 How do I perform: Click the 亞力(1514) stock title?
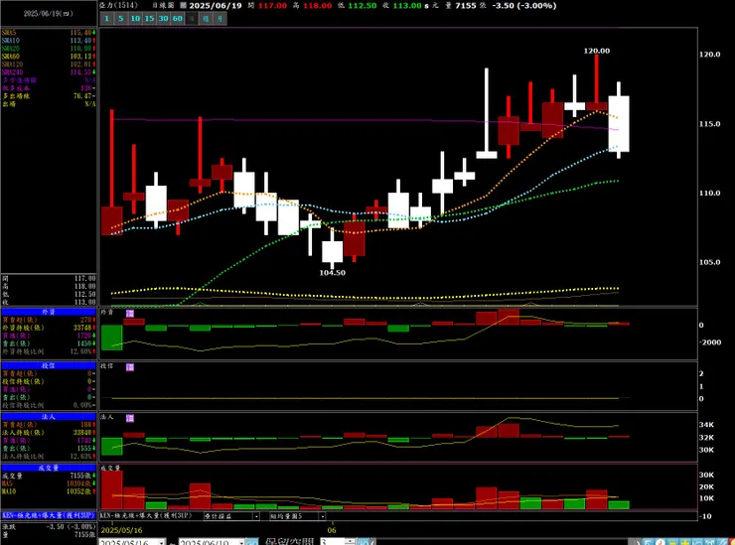(119, 6)
